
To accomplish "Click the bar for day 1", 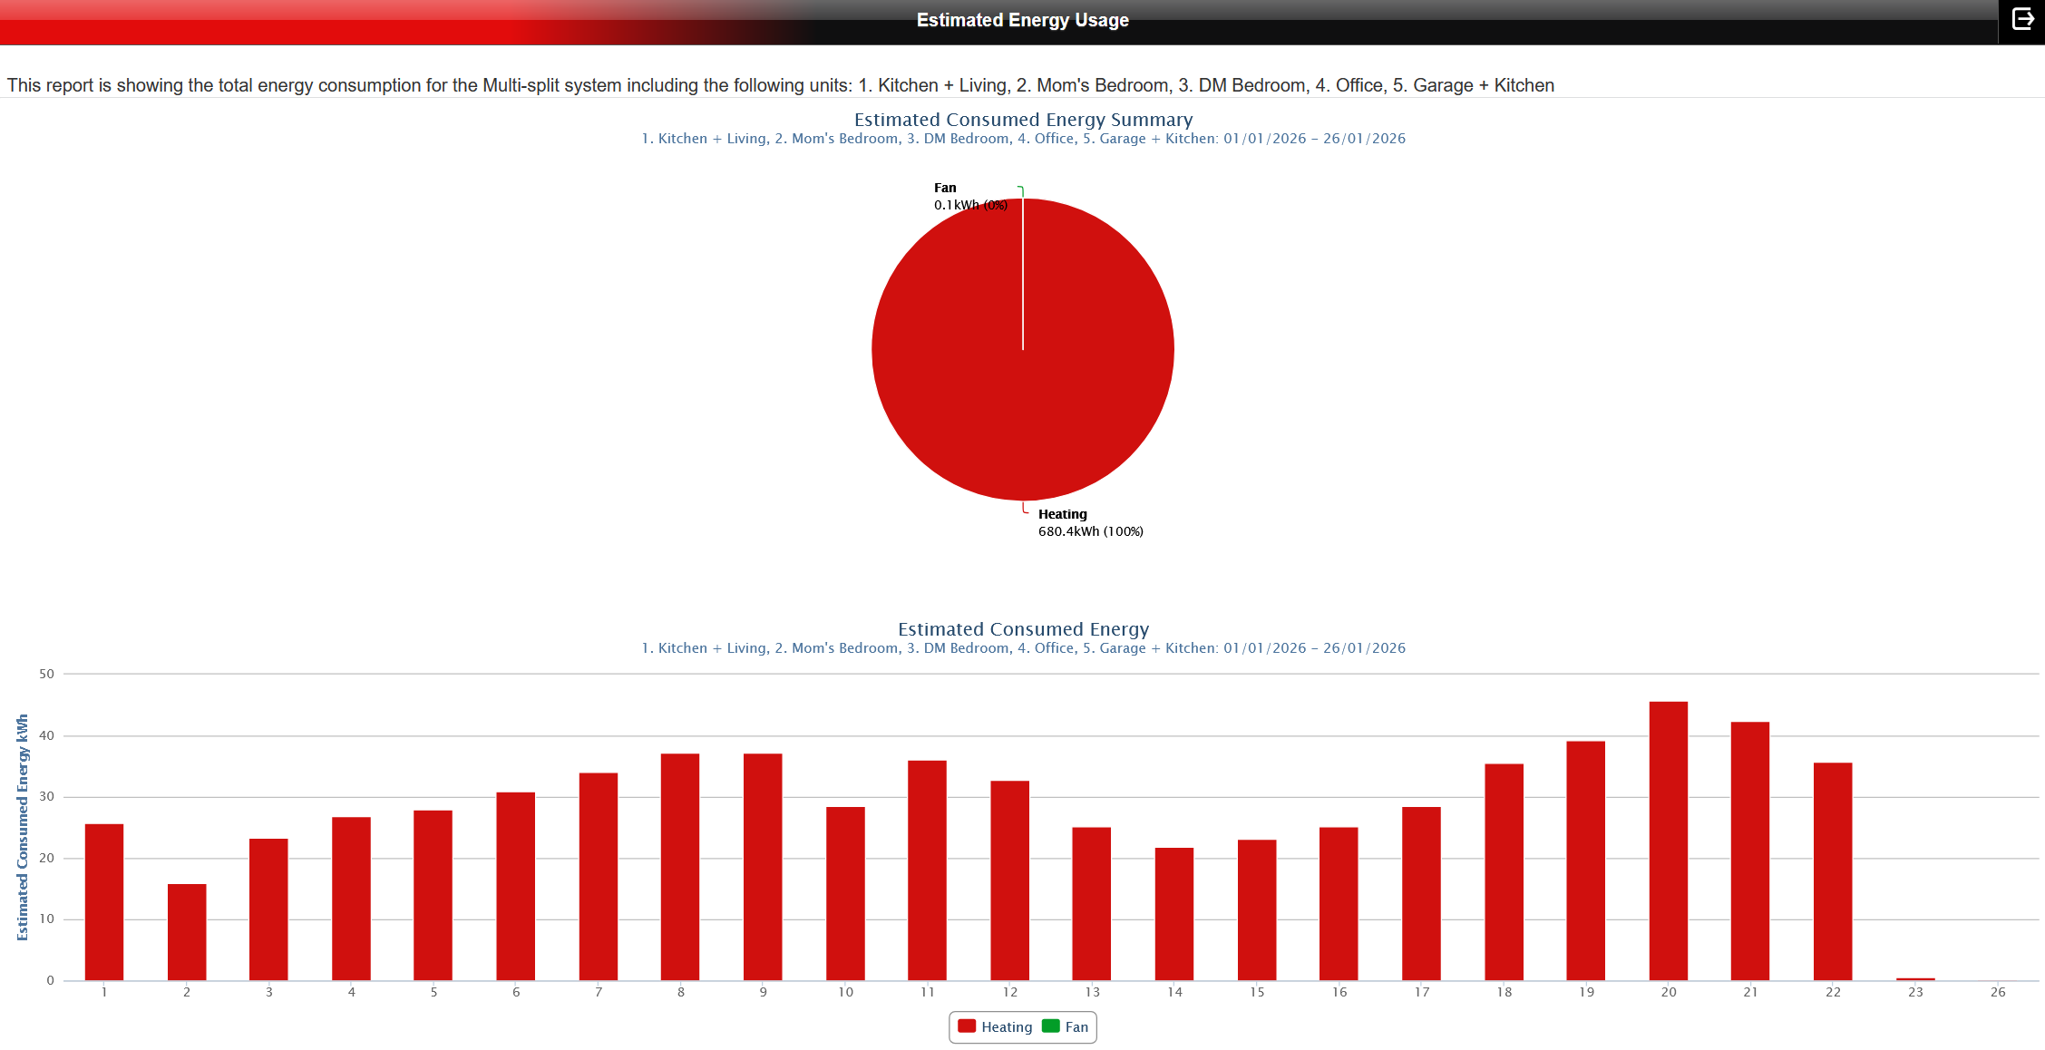I will pyautogui.click(x=104, y=902).
